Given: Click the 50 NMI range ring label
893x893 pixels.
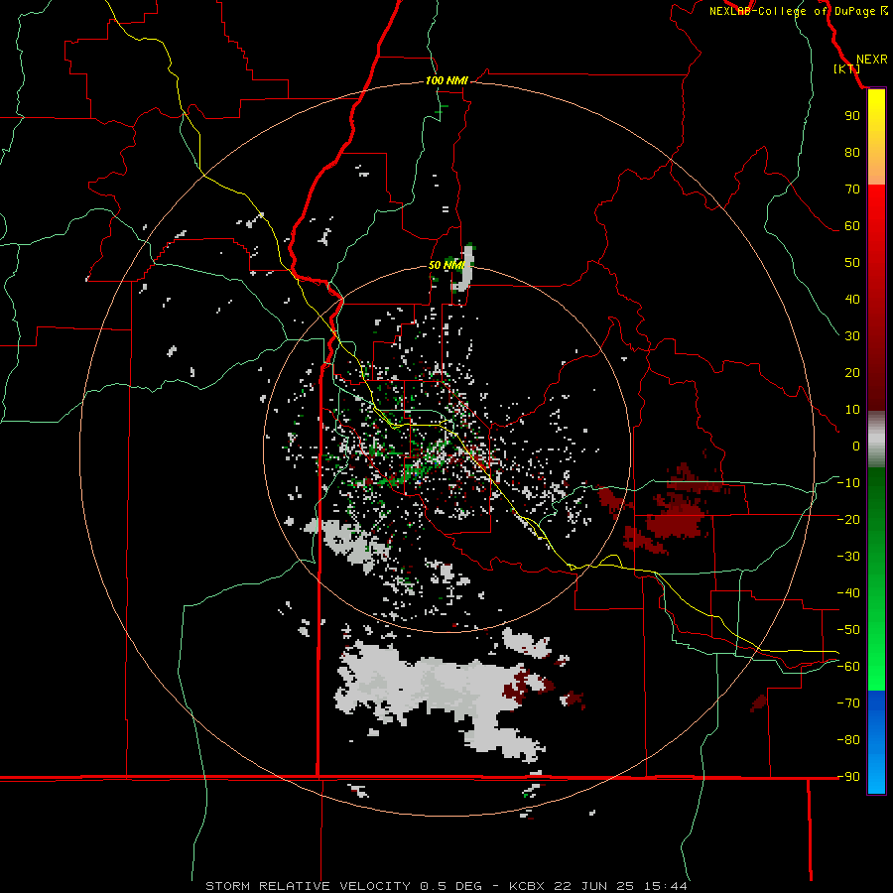Looking at the screenshot, I should click(x=446, y=265).
